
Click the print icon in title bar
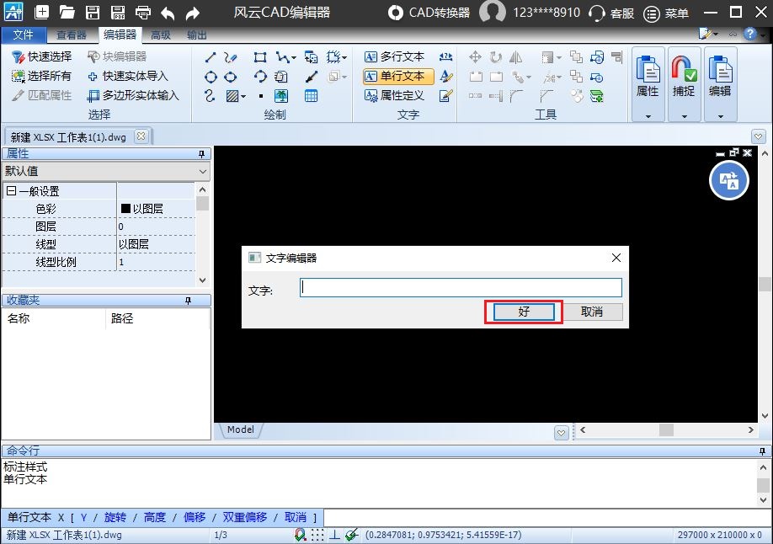click(x=142, y=13)
